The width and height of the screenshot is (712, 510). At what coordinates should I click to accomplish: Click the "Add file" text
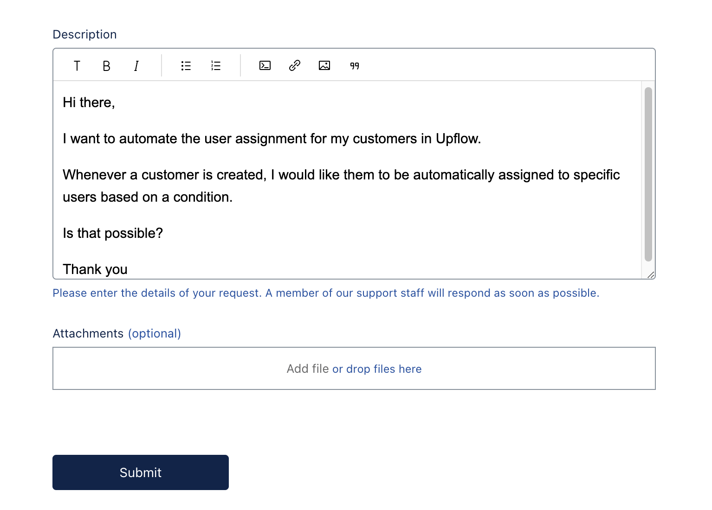(307, 369)
